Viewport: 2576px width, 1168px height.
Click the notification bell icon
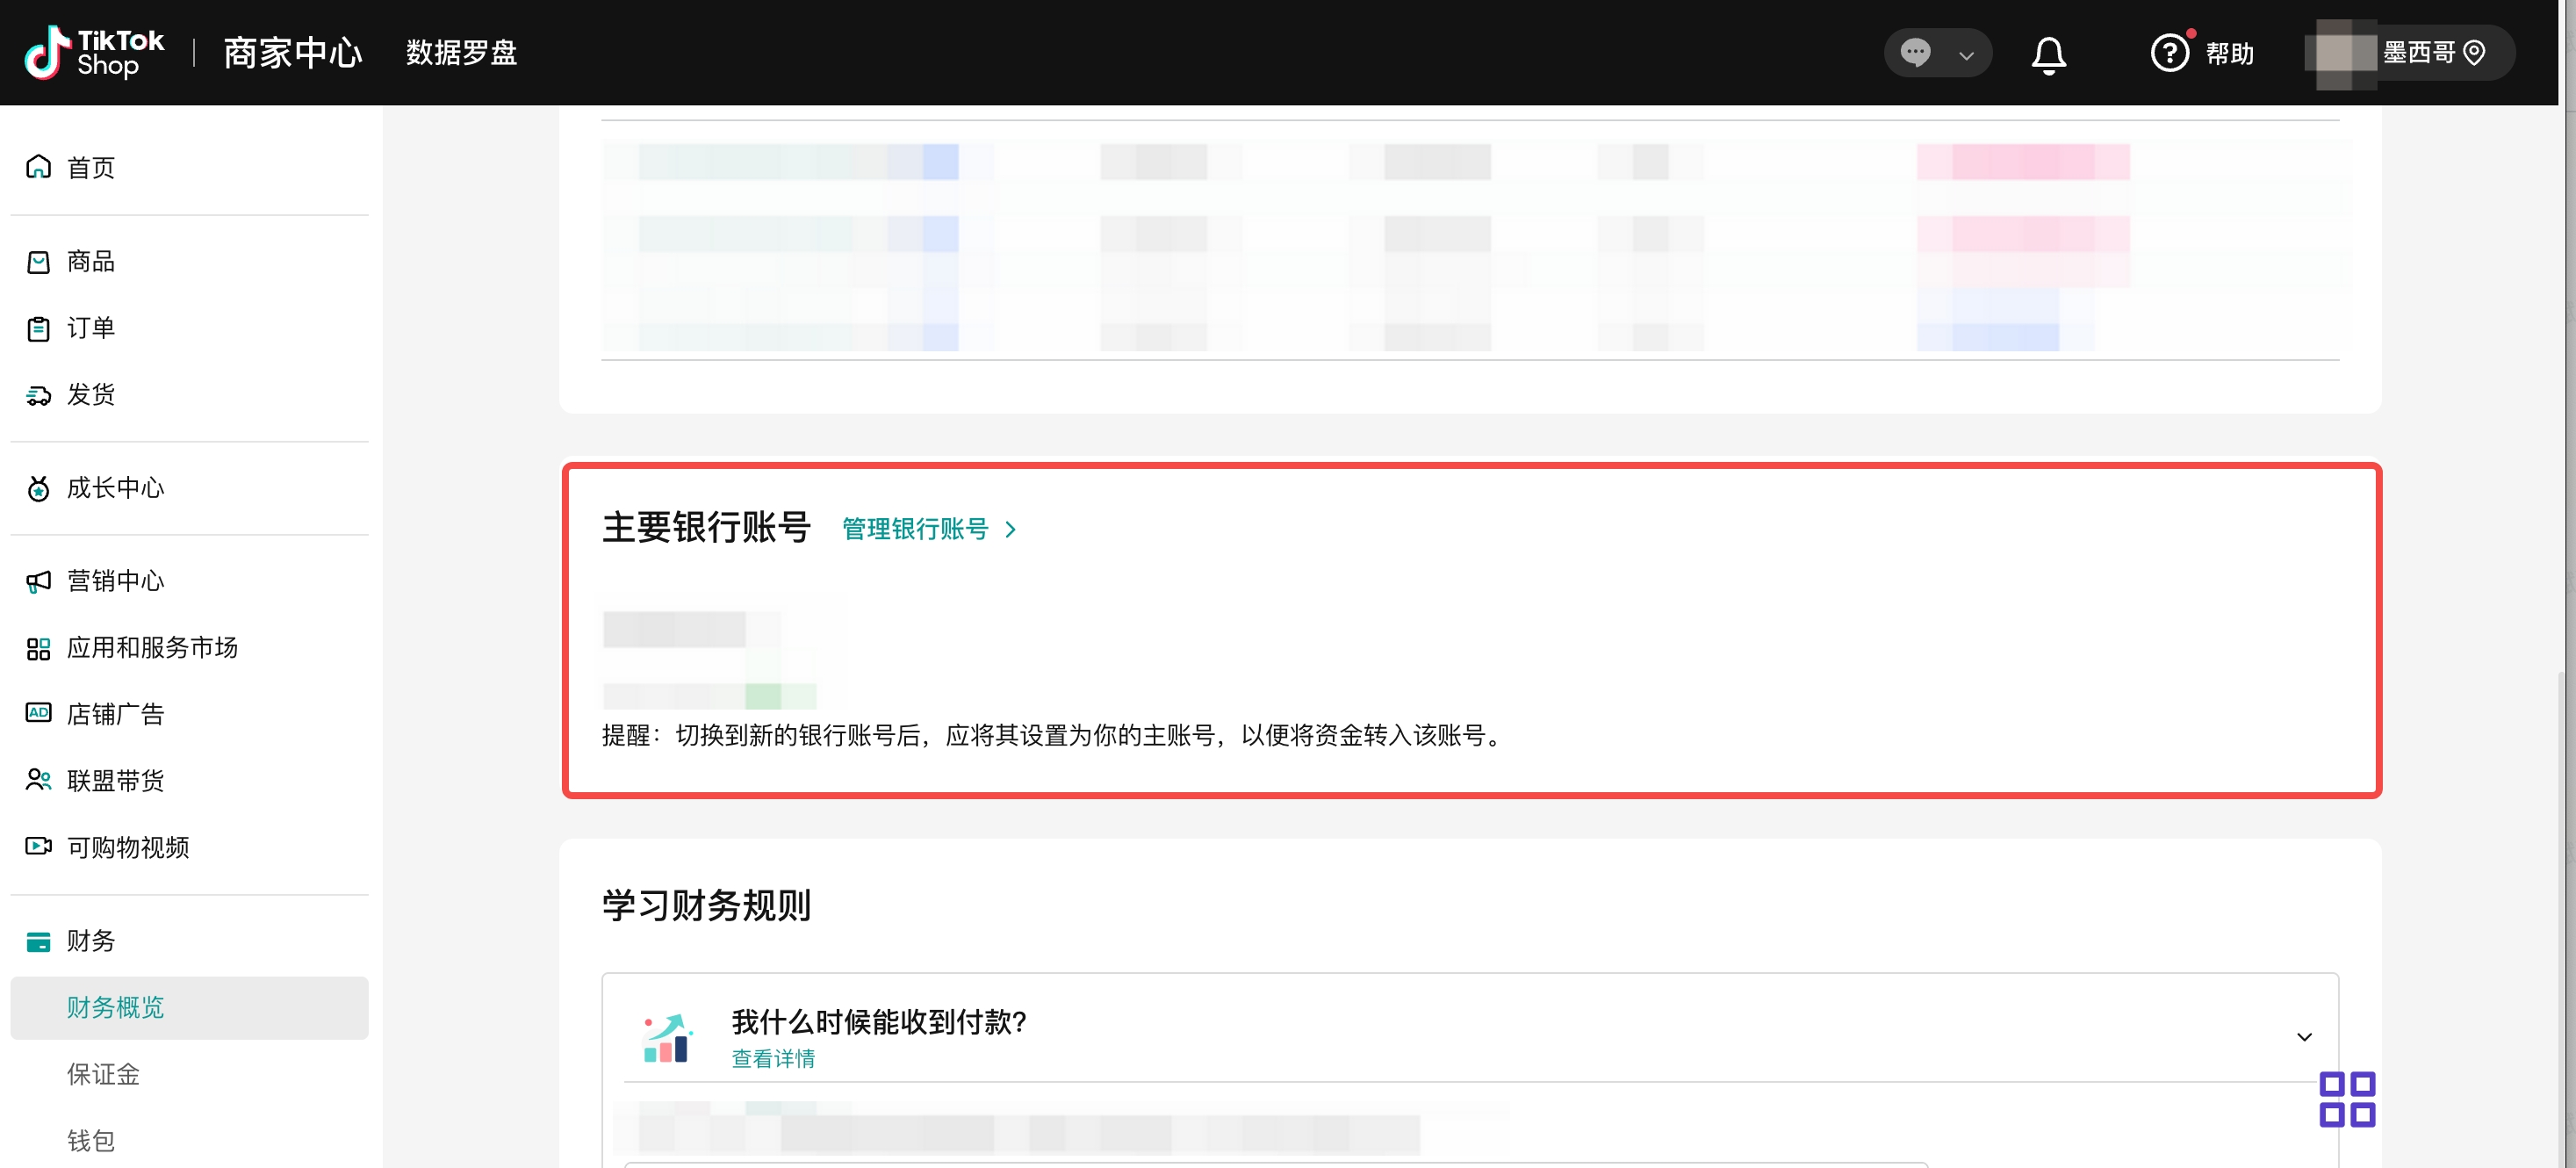(x=2048, y=54)
